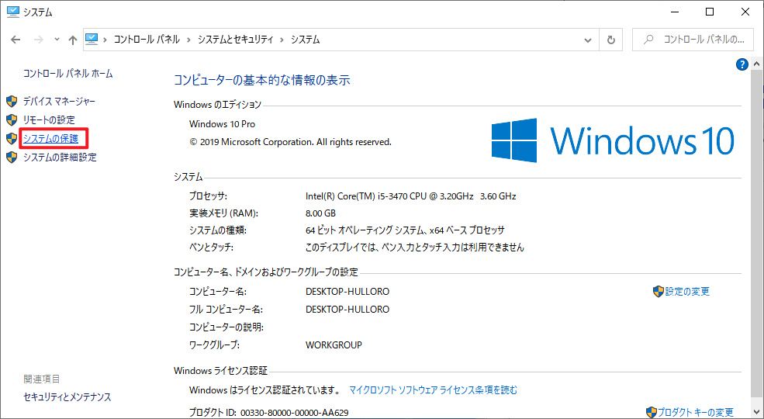The height and width of the screenshot is (419, 764).
Task: Click 設定の変更 link
Action: (687, 291)
